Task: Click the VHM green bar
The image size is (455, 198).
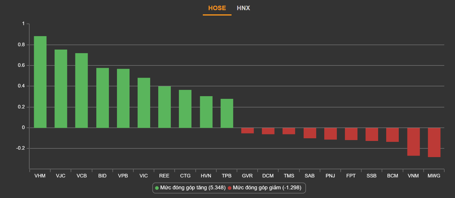Action: coord(40,82)
